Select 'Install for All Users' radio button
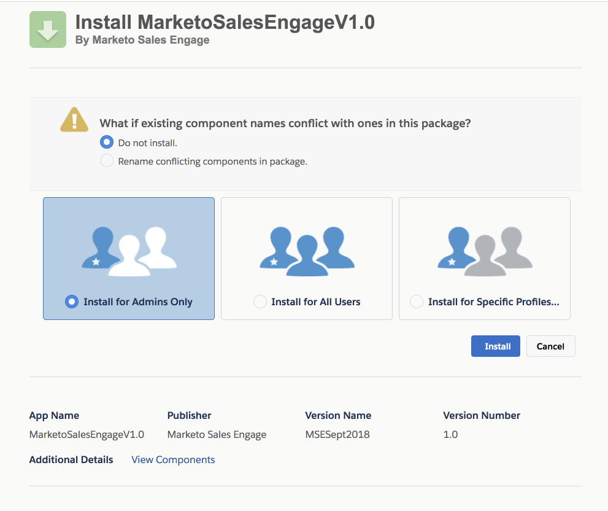The height and width of the screenshot is (511, 608). [260, 302]
